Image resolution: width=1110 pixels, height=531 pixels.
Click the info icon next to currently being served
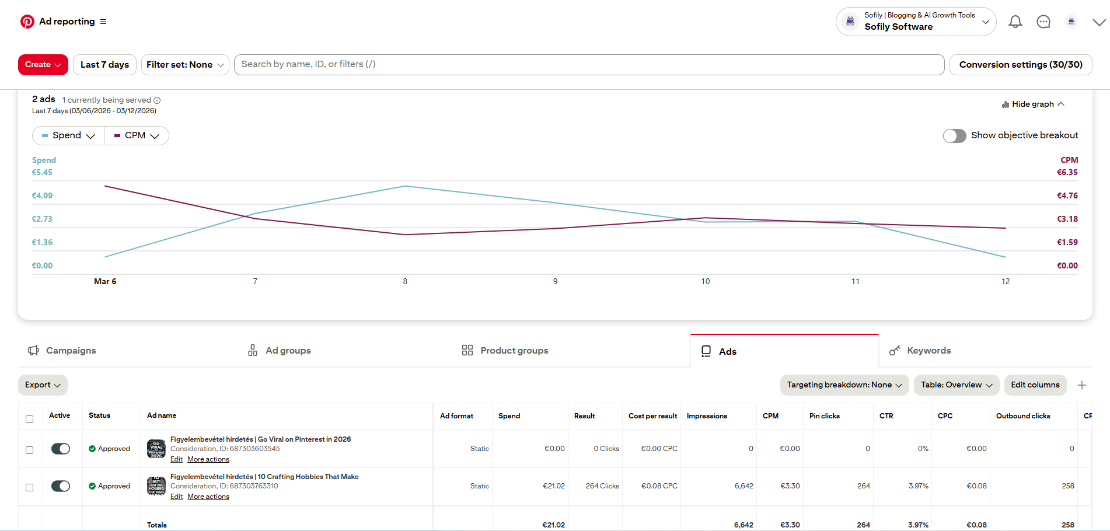tap(157, 100)
